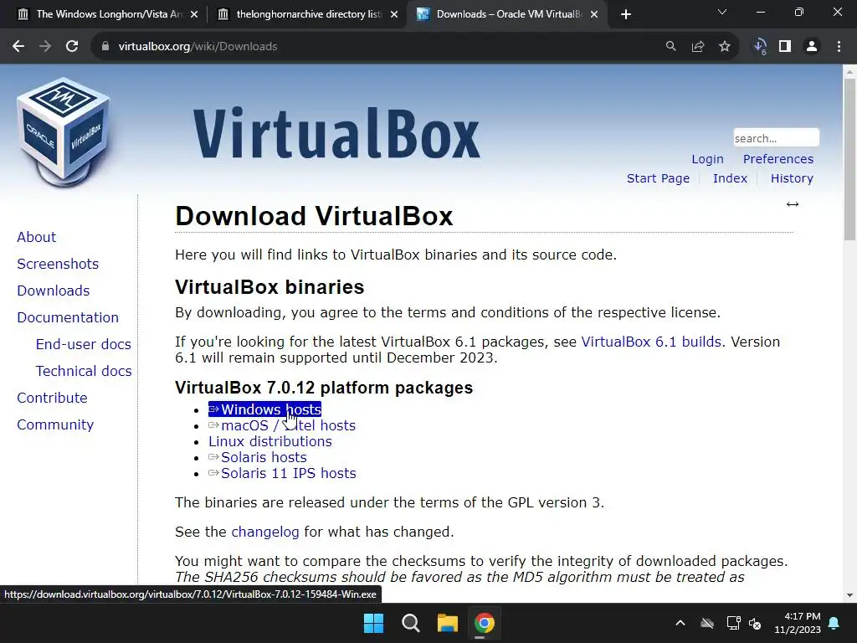
Task: Follow the VirtualBox 6.1 builds link
Action: 651,342
